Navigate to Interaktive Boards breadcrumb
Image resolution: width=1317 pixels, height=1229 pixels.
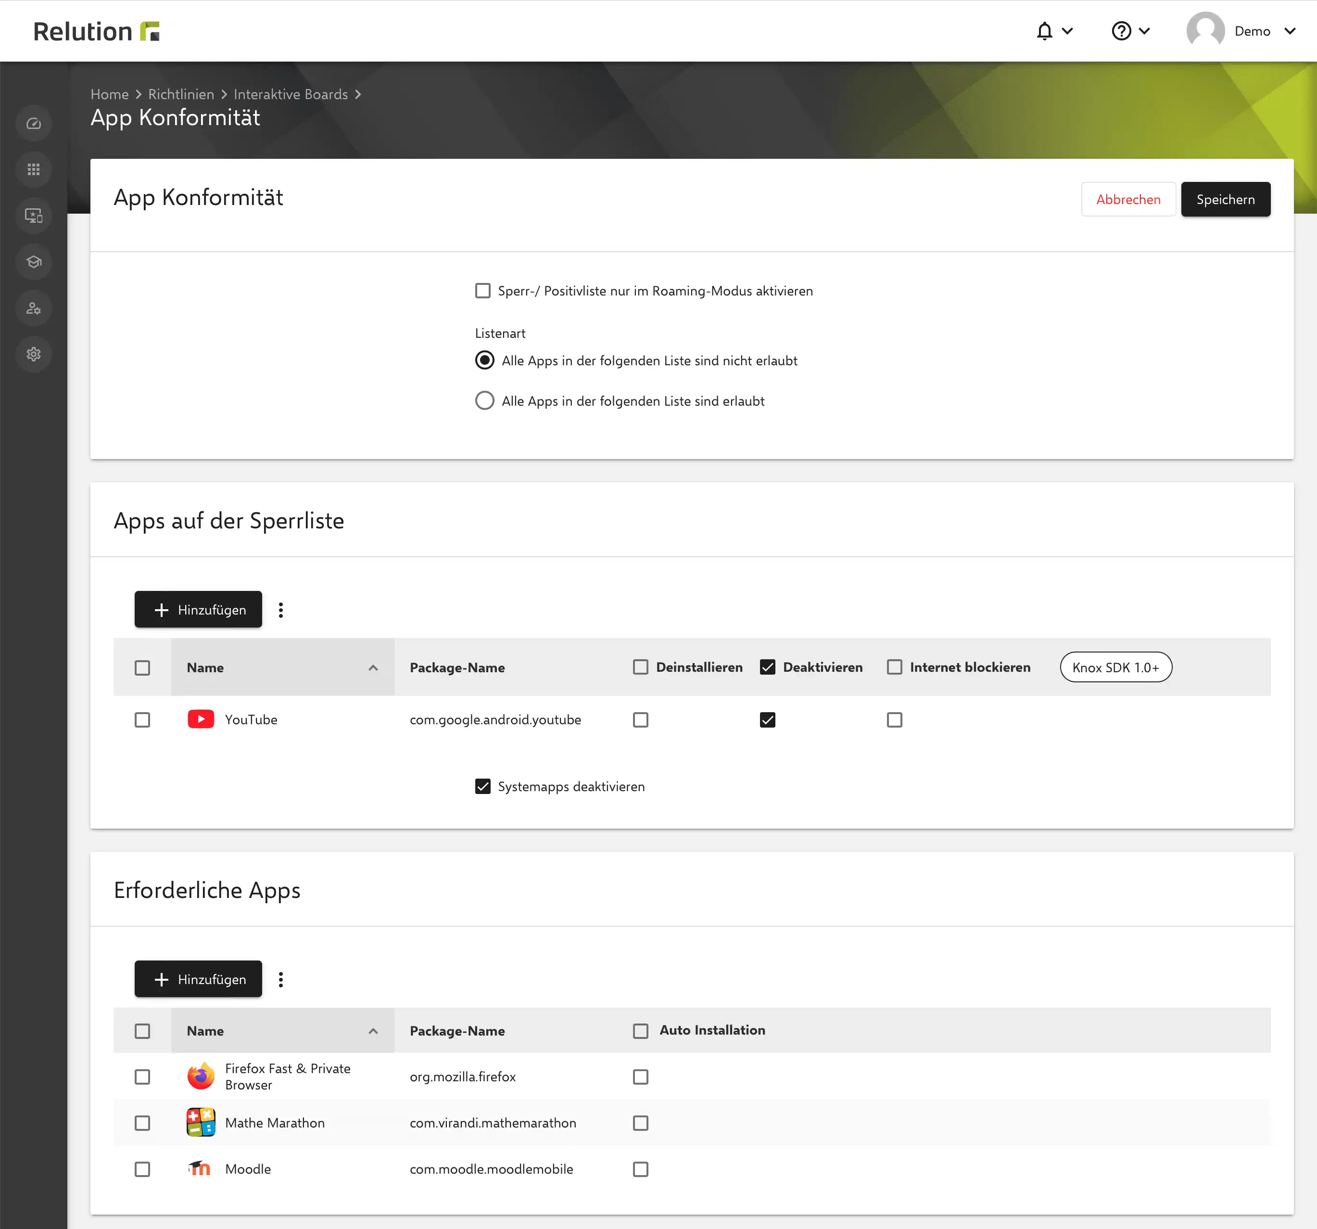coord(291,94)
